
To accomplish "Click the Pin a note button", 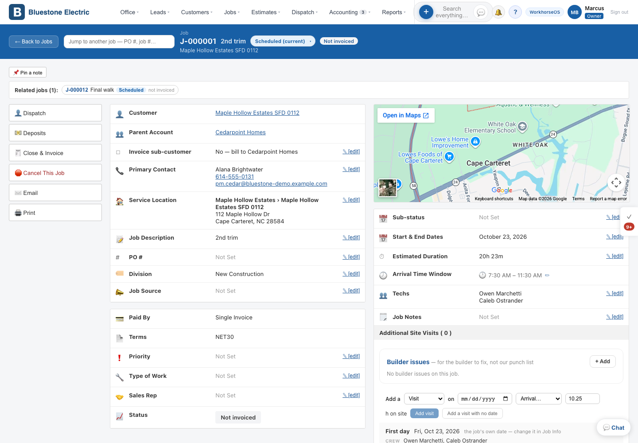I will [x=27, y=72].
